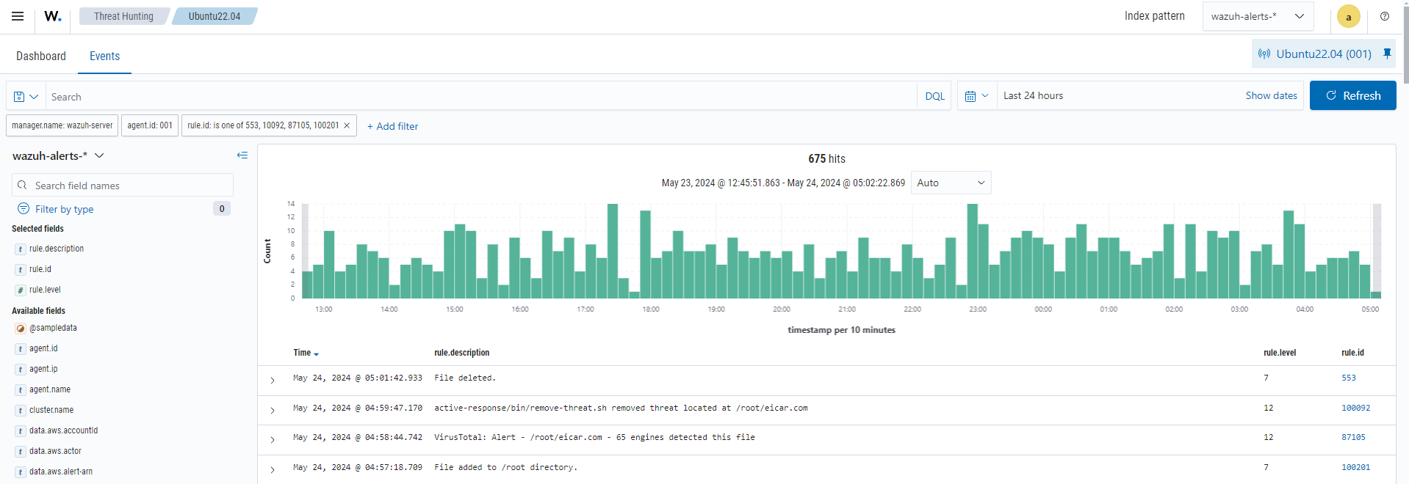Open the Auto interval dropdown
1409x484 pixels.
951,183
